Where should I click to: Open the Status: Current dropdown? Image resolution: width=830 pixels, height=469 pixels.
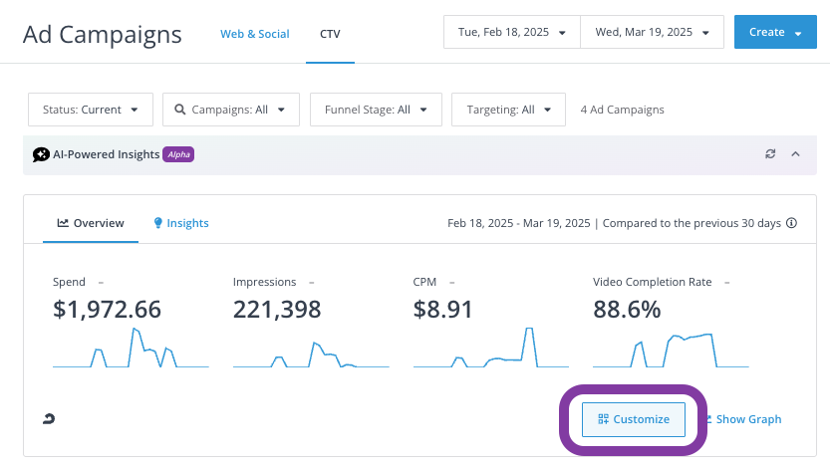click(x=91, y=110)
